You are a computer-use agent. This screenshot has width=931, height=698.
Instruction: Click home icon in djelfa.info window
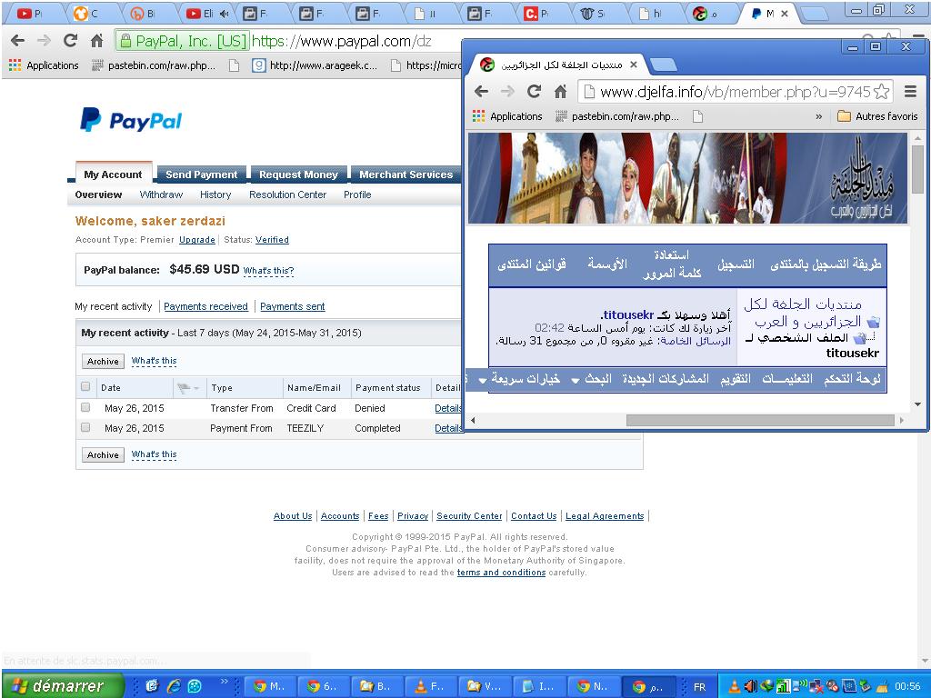(x=560, y=92)
